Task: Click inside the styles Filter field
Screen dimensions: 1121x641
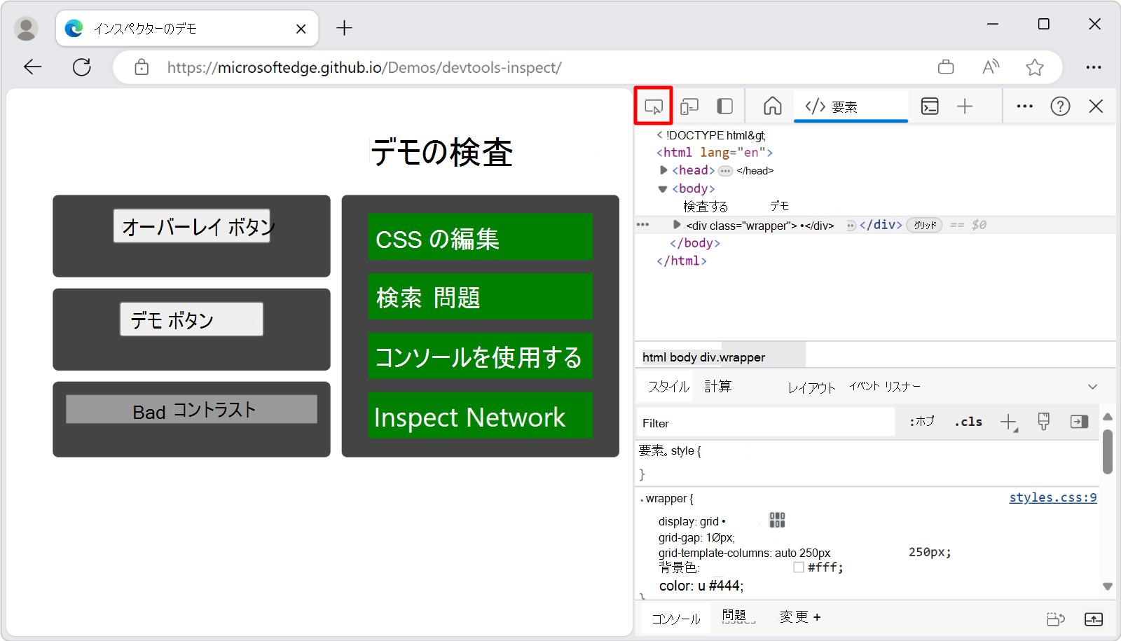Action: click(x=764, y=422)
